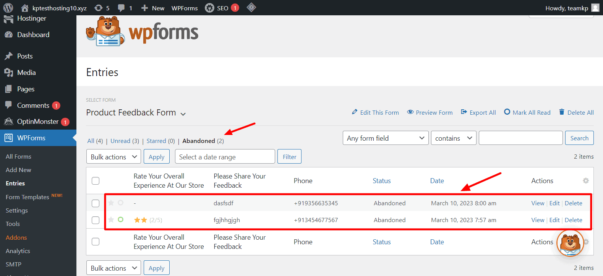Delete the dasfsdf entry

click(574, 203)
